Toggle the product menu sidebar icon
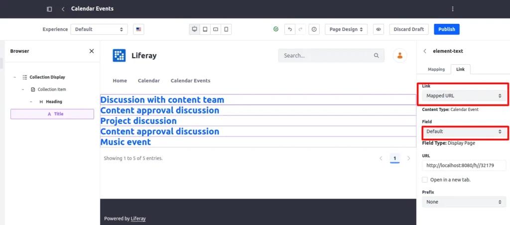This screenshot has height=225, width=510. 49,9
